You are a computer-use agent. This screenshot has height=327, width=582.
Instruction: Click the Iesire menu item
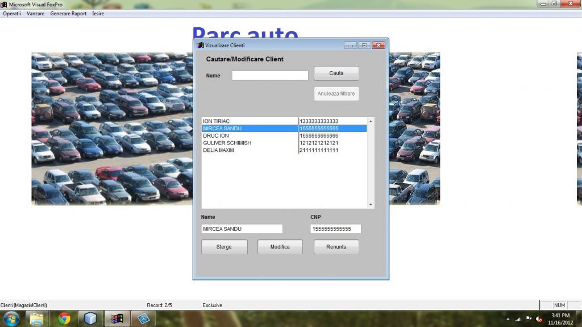pos(98,14)
